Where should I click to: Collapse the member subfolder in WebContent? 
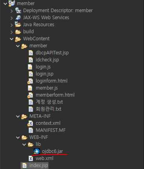(18, 46)
